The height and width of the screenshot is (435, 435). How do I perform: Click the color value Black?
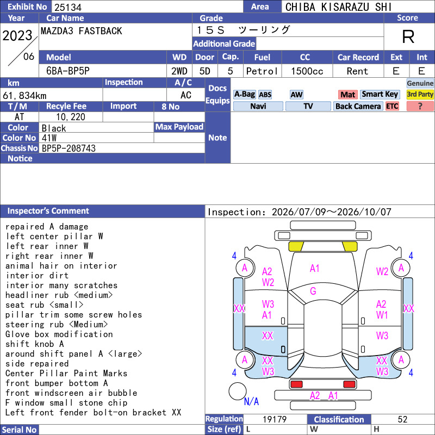coord(54,128)
